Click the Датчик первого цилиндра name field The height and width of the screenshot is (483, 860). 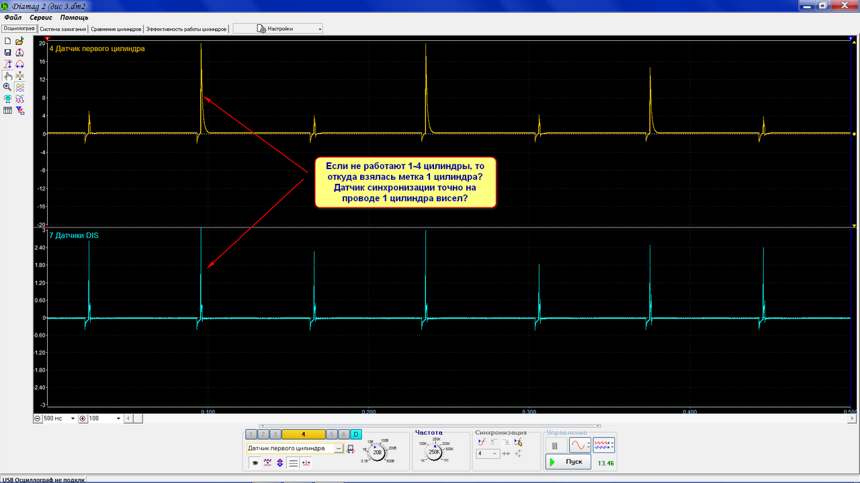coord(290,448)
